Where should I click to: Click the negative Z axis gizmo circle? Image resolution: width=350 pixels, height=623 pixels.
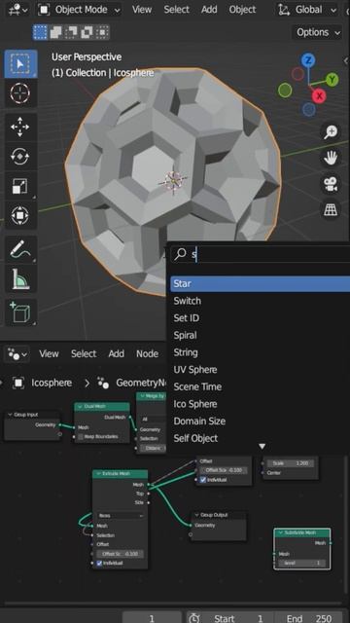[309, 110]
